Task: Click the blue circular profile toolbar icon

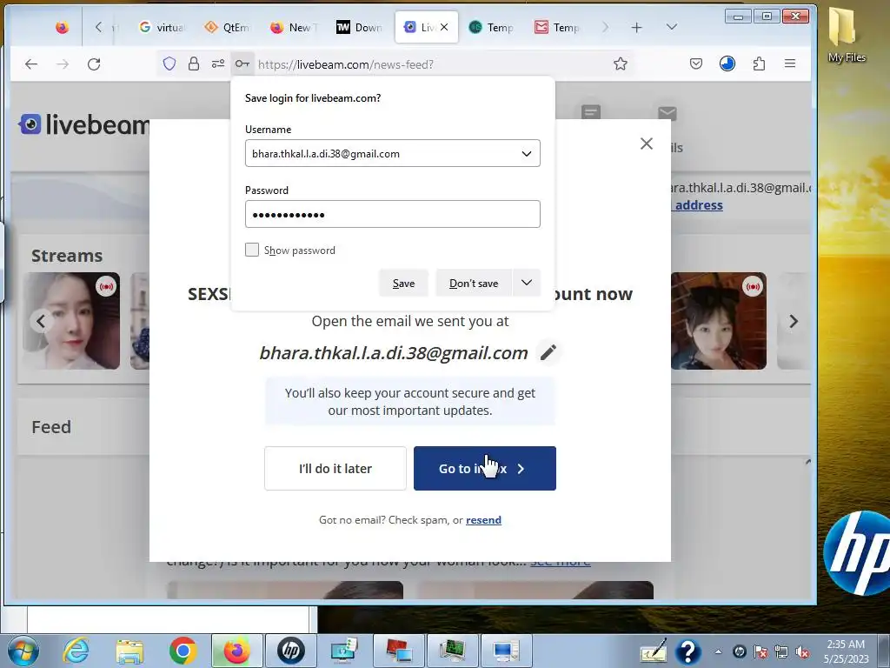Action: [727, 63]
